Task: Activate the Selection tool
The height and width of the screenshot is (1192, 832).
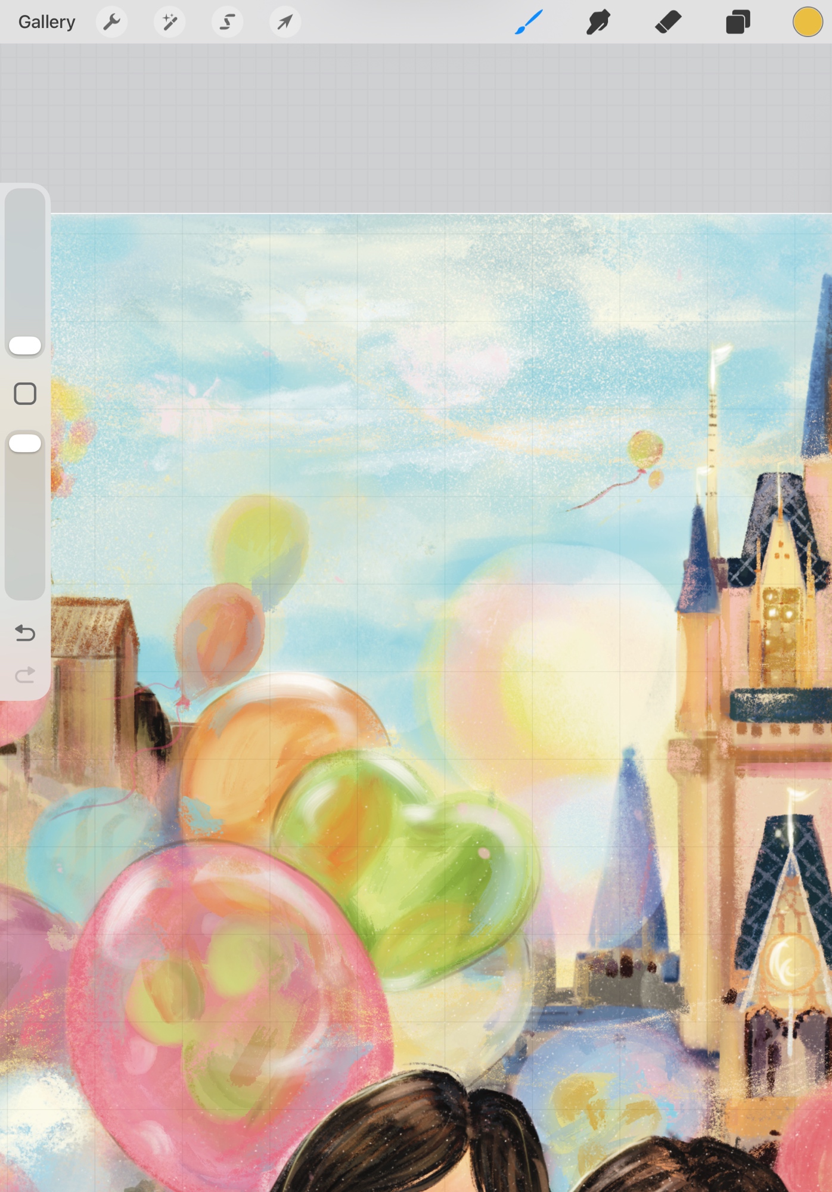Action: click(x=227, y=22)
